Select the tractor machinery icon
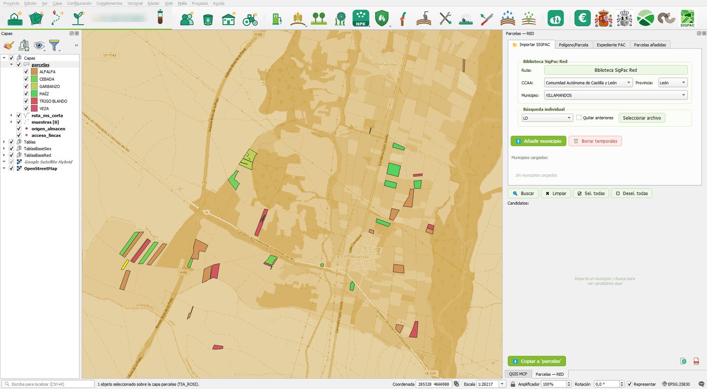The height and width of the screenshot is (389, 707). click(250, 19)
